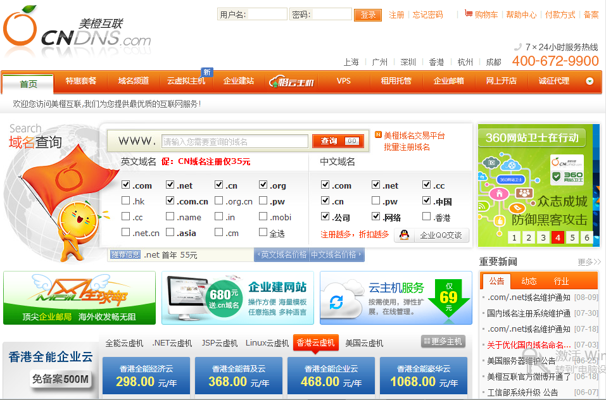Click the 橙云主机 cloud logo
This screenshot has height=400, width=606.
point(291,82)
